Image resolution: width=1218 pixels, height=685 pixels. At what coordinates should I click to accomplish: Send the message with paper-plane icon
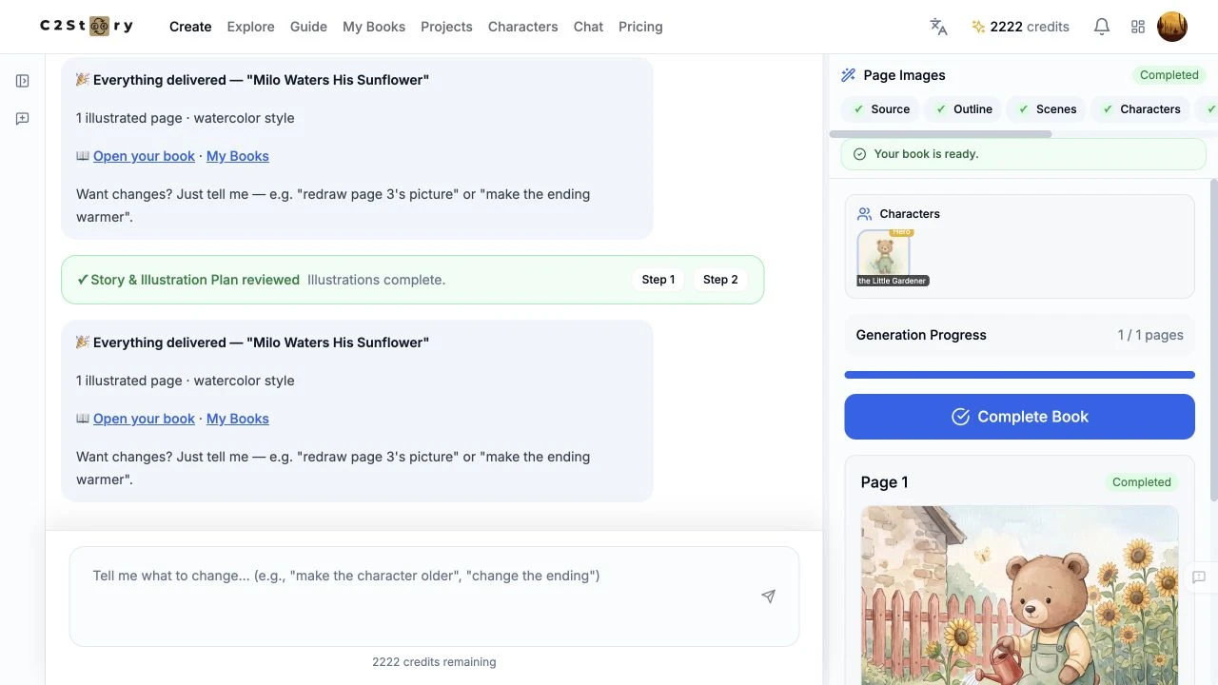(768, 597)
